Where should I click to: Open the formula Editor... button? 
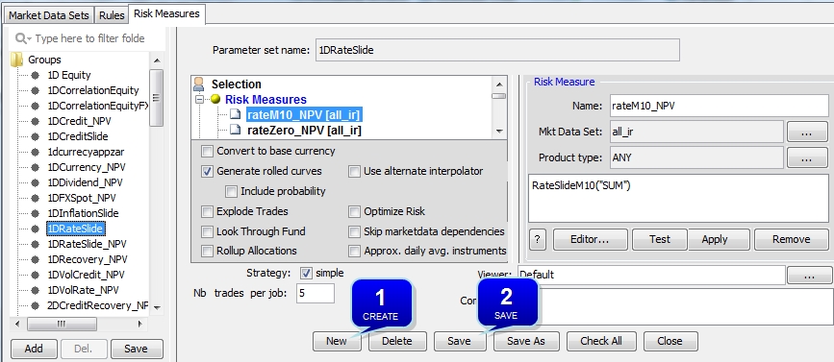click(x=590, y=239)
